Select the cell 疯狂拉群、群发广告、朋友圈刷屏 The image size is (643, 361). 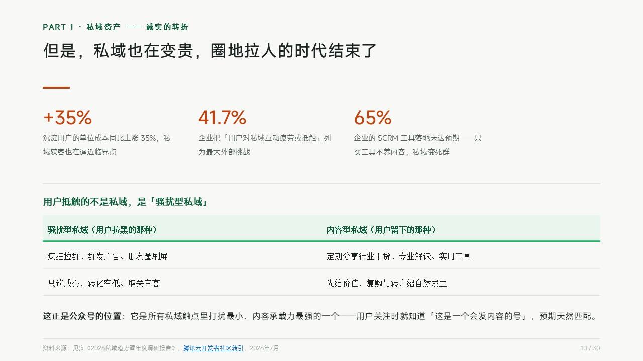108,256
